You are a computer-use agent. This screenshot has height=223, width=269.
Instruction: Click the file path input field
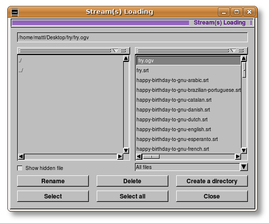click(133, 37)
